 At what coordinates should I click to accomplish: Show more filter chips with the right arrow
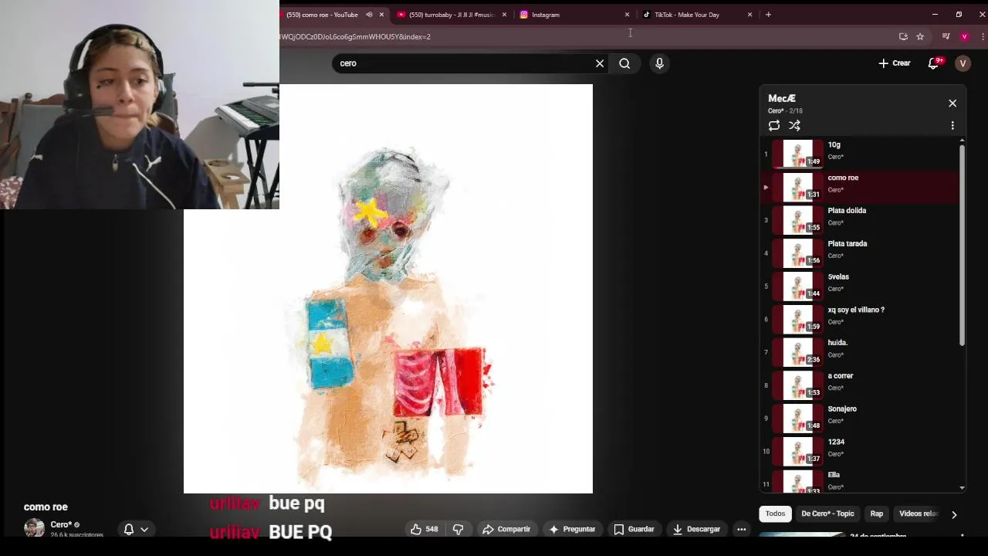(954, 514)
